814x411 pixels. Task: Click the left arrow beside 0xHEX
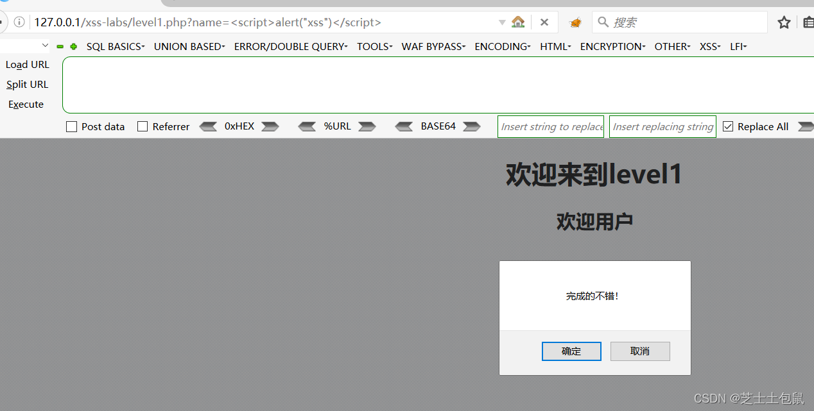[208, 126]
